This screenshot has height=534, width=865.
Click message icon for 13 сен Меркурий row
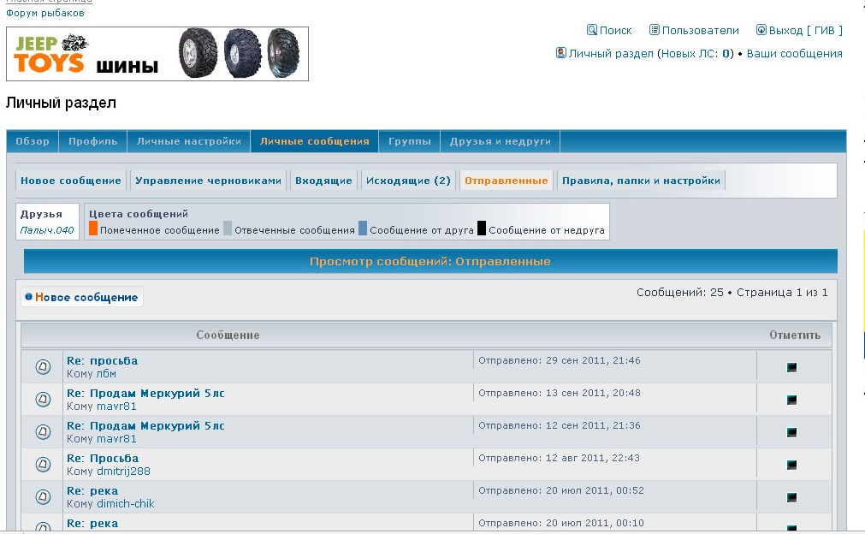(43, 400)
